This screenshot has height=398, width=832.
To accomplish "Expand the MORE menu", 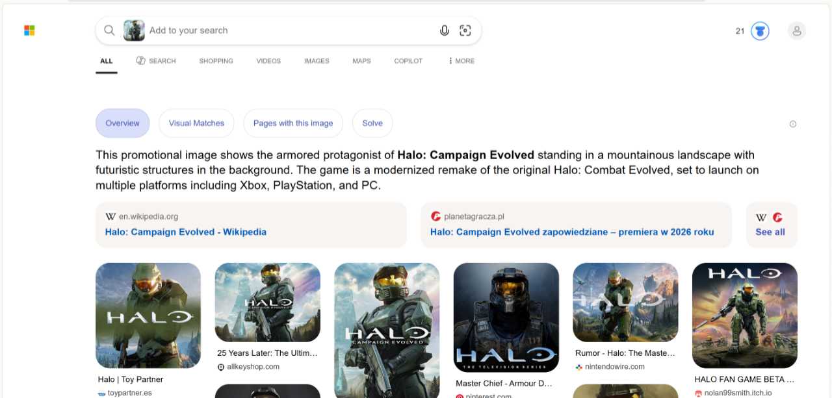I will point(461,61).
